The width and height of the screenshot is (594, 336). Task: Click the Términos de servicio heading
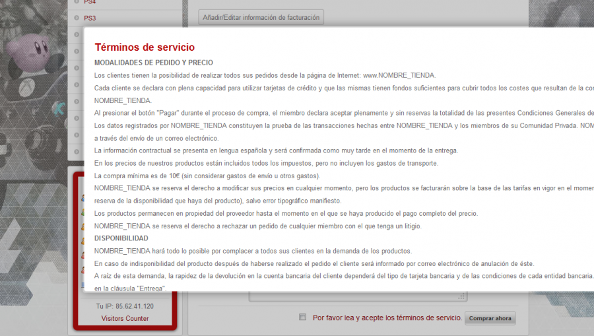coord(145,48)
